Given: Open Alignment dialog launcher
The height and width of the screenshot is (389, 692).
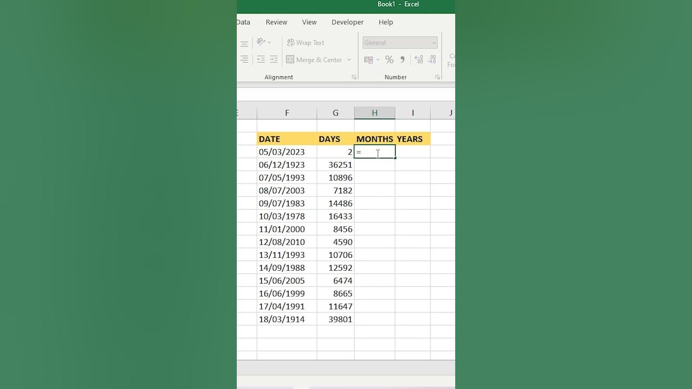Looking at the screenshot, I should click(354, 77).
